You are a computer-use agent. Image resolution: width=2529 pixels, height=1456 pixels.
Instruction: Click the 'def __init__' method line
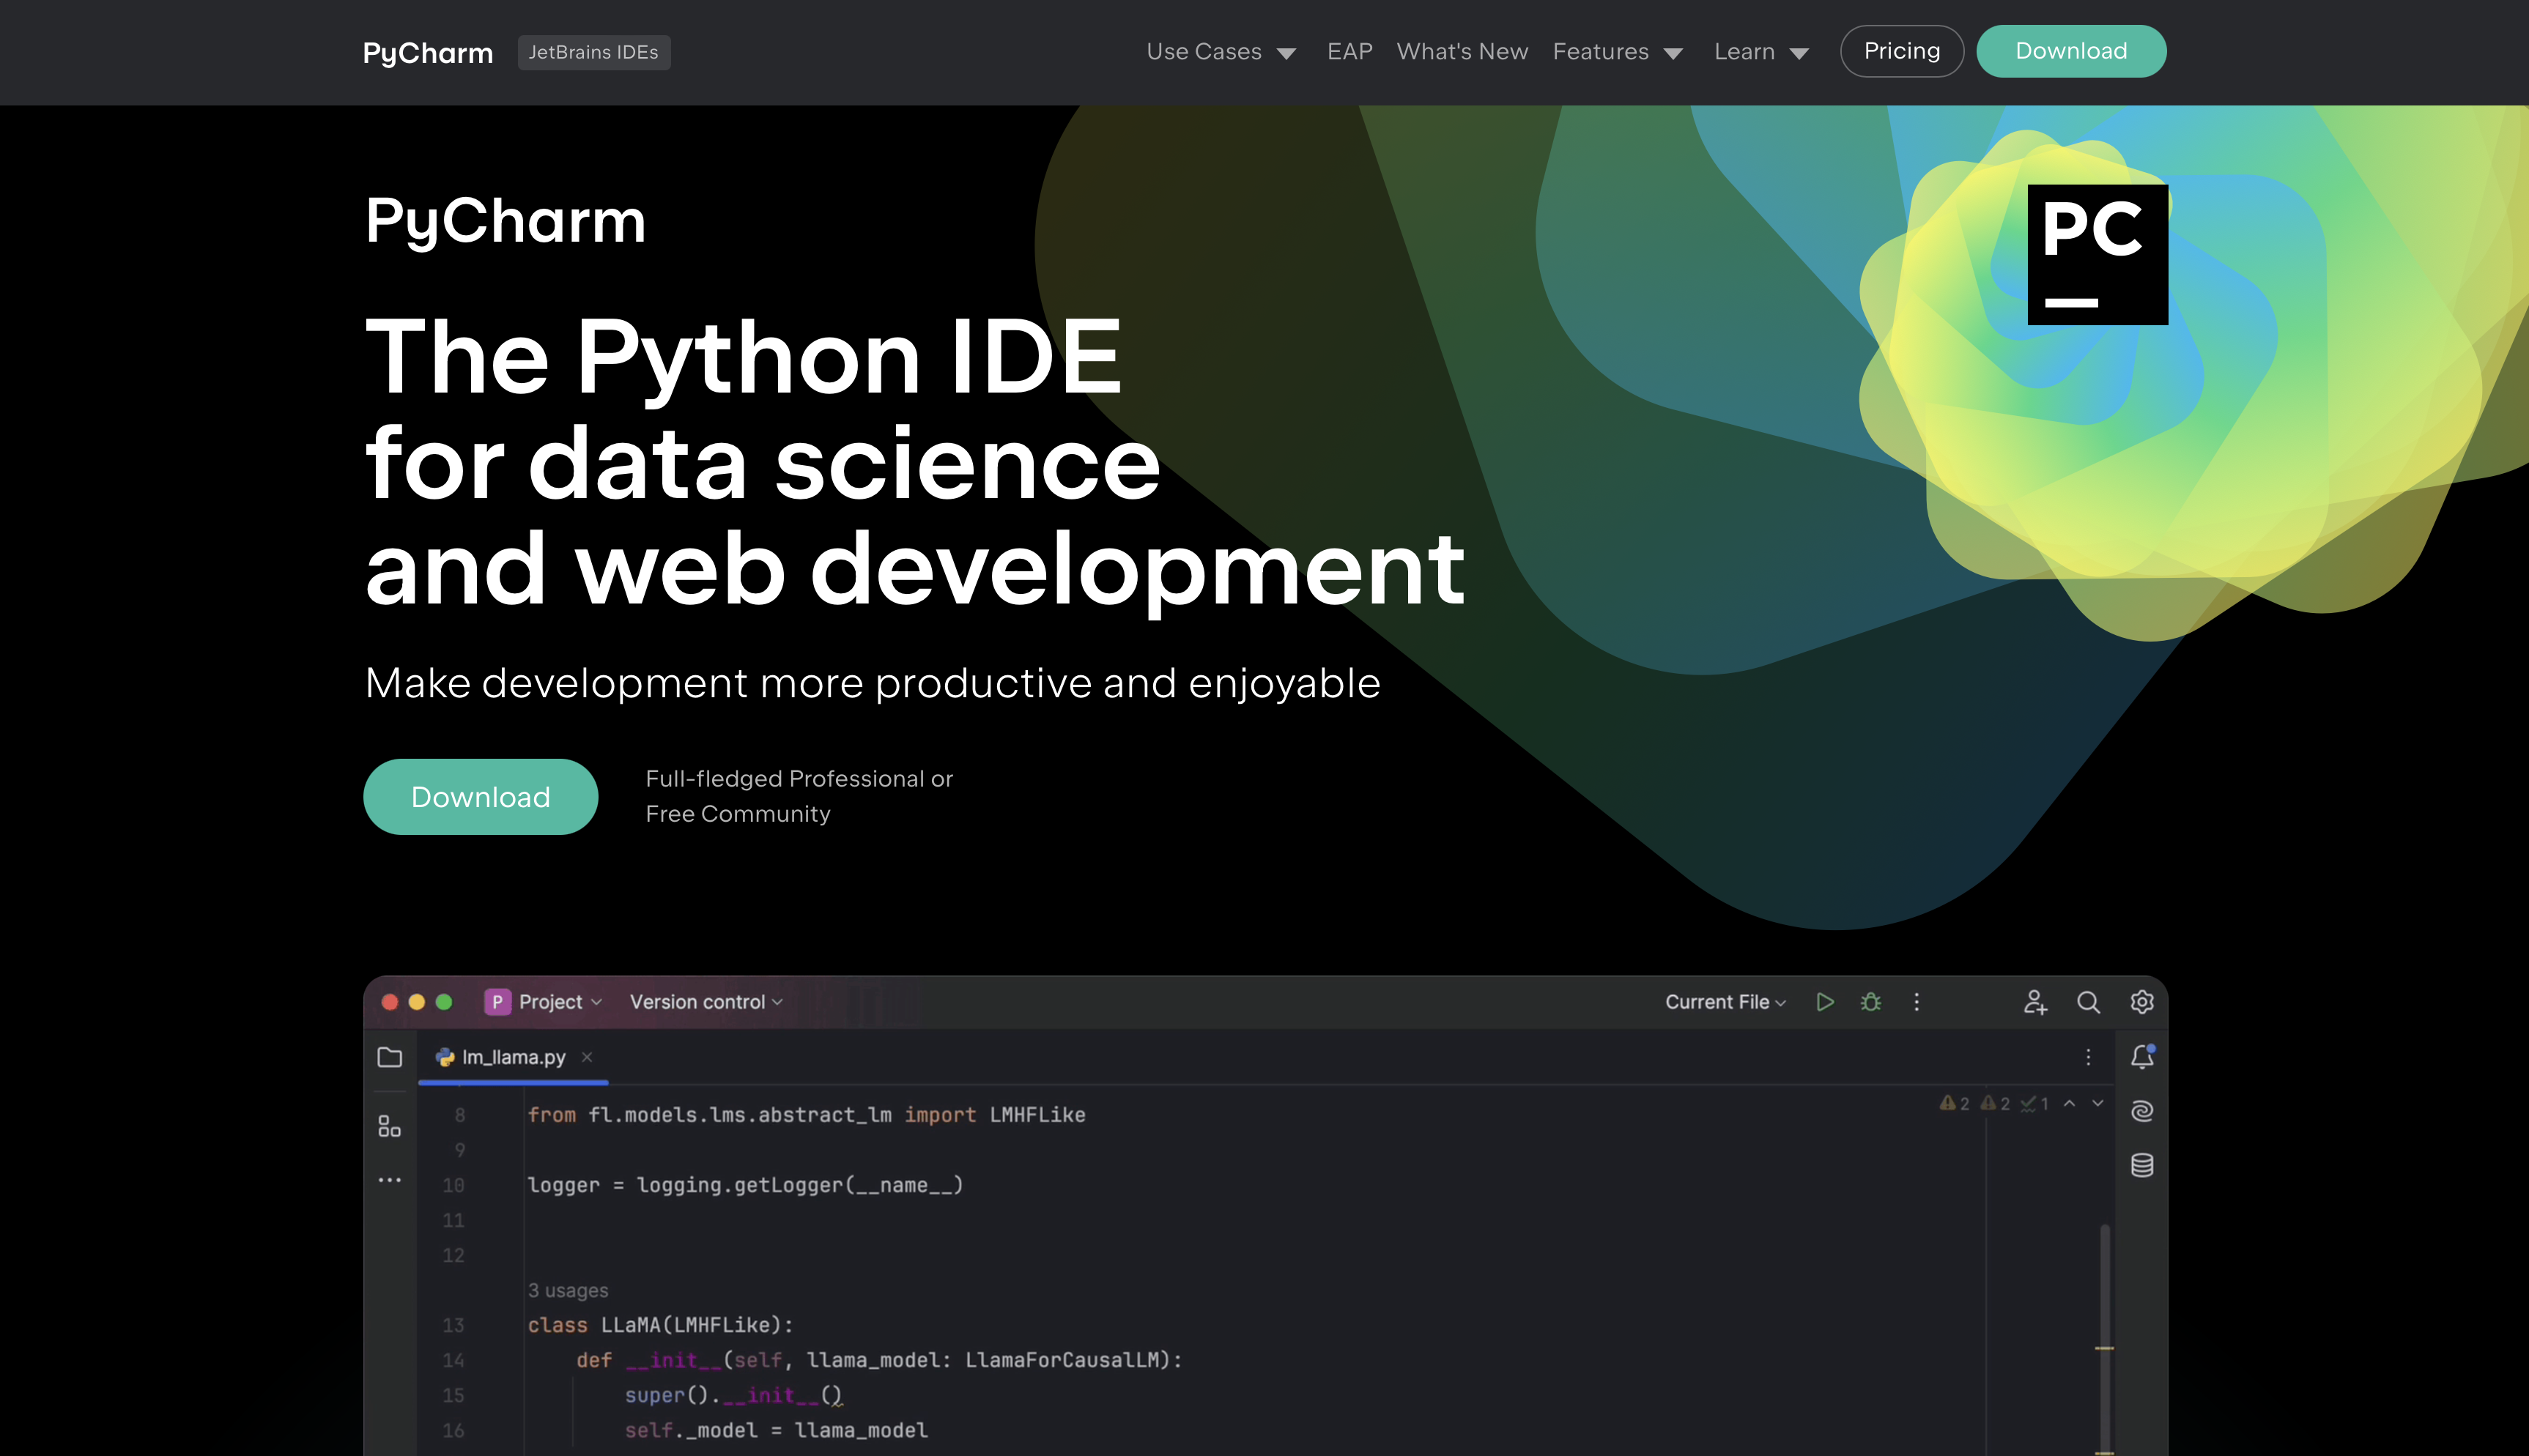[879, 1360]
